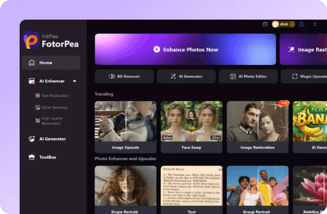
Task: Click the ToolBox briefcase icon
Action: click(31, 157)
